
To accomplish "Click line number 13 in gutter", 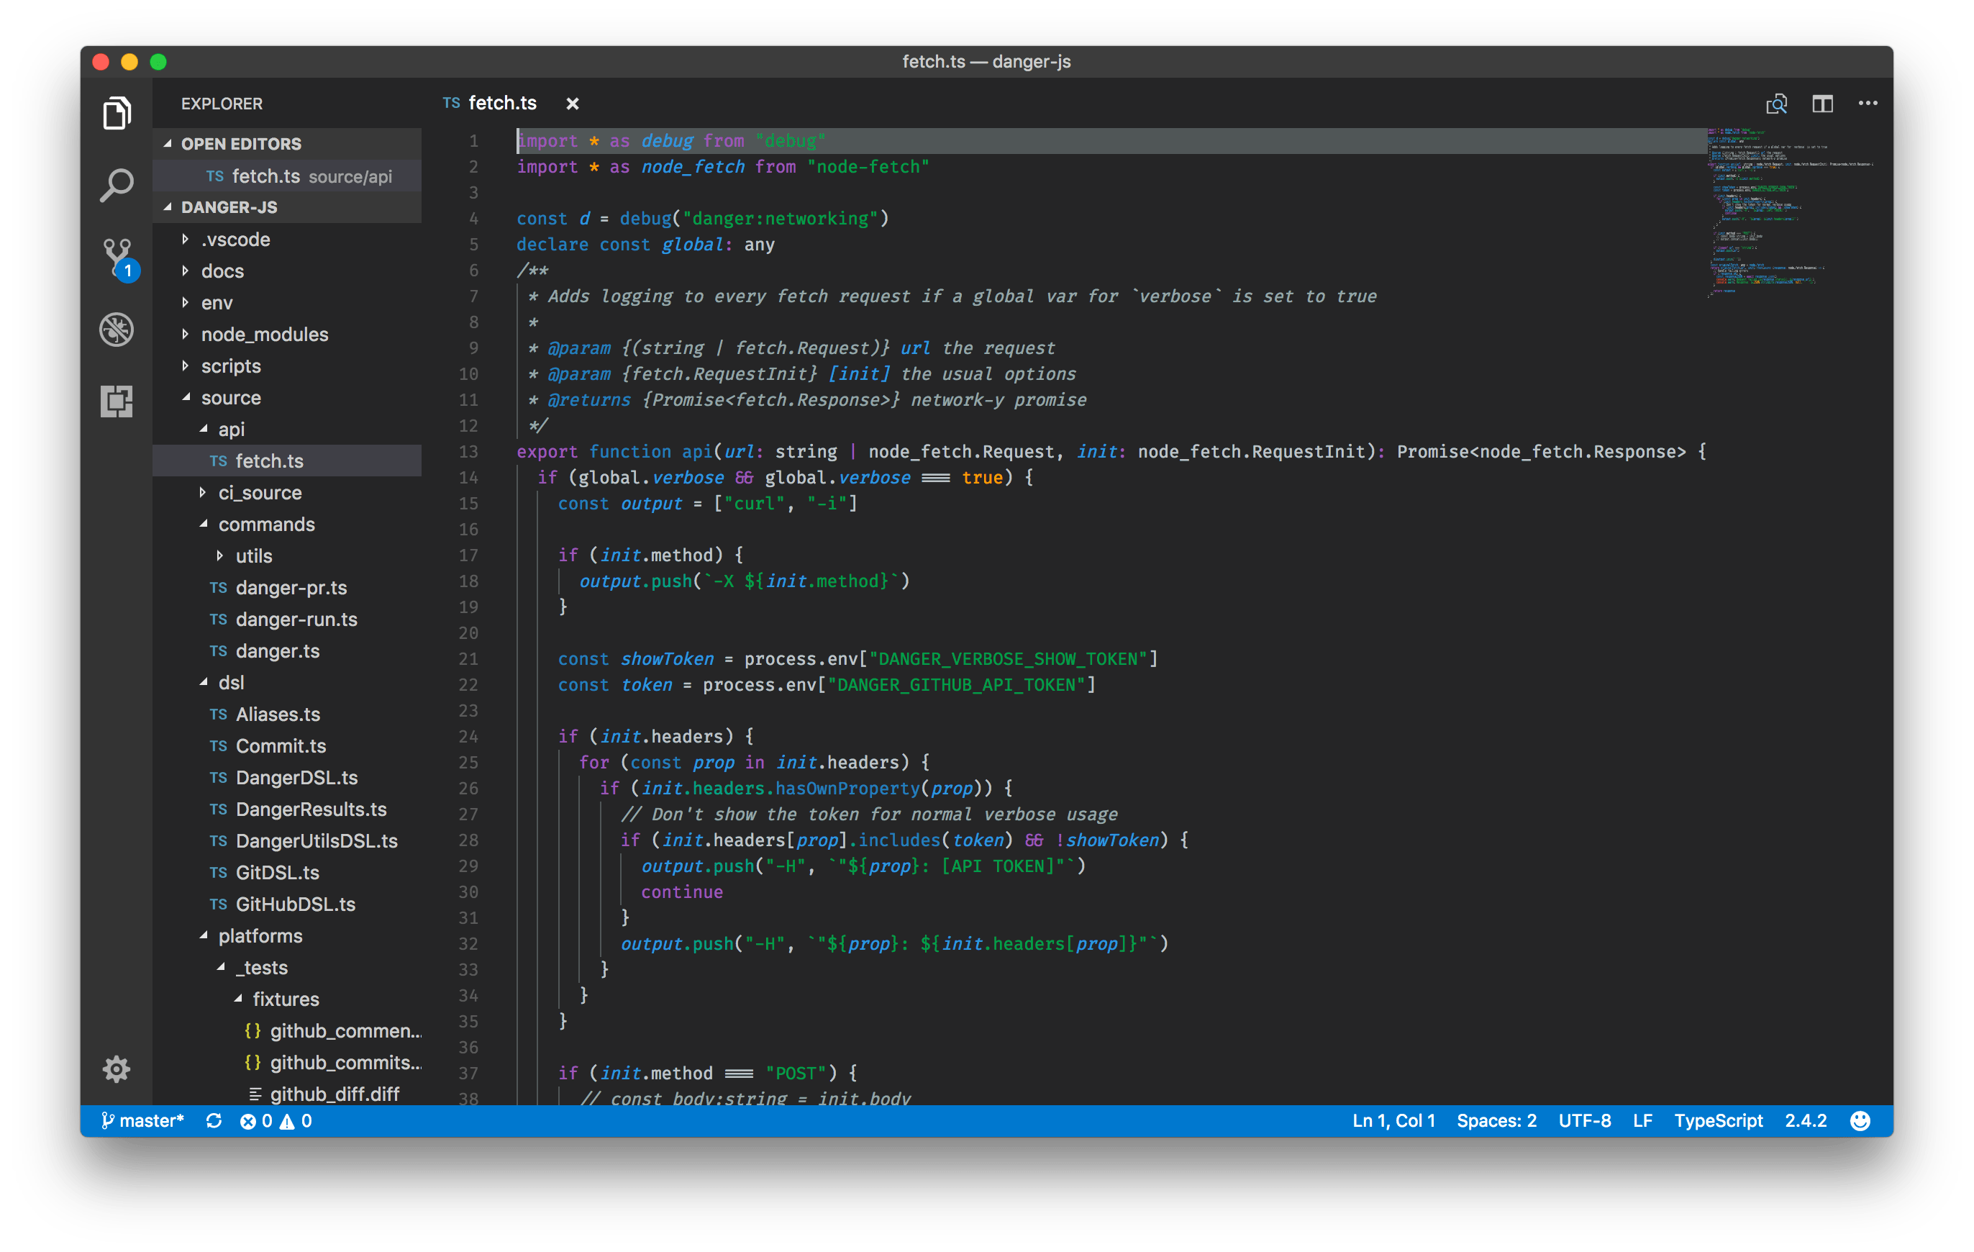I will click(x=468, y=451).
